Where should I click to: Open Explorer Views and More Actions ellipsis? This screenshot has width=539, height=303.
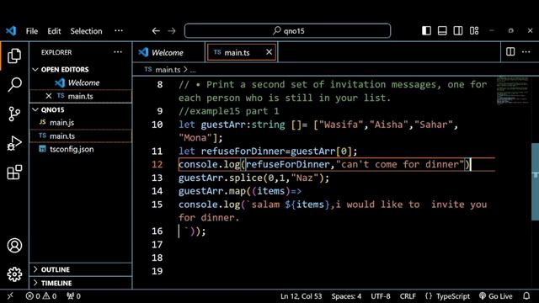pos(118,52)
